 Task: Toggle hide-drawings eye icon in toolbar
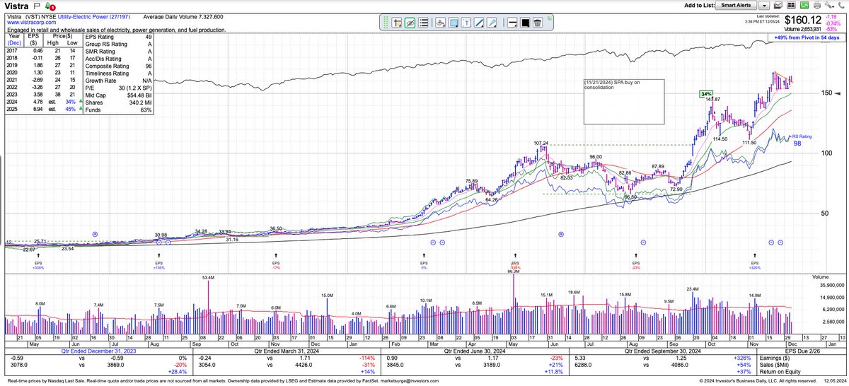point(410,23)
